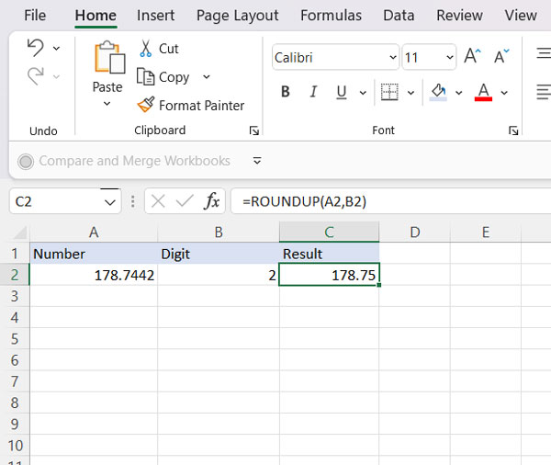
Task: Open the font size 11 dropdown
Action: [x=449, y=57]
